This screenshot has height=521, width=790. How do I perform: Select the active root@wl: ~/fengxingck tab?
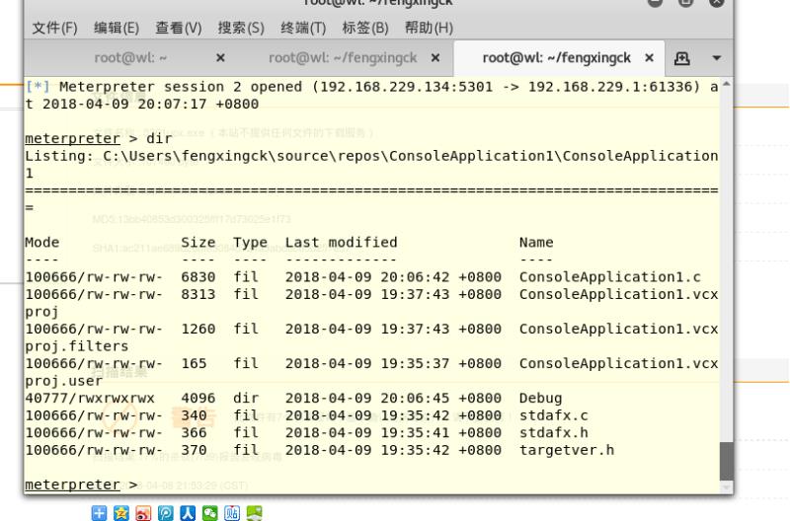(556, 58)
